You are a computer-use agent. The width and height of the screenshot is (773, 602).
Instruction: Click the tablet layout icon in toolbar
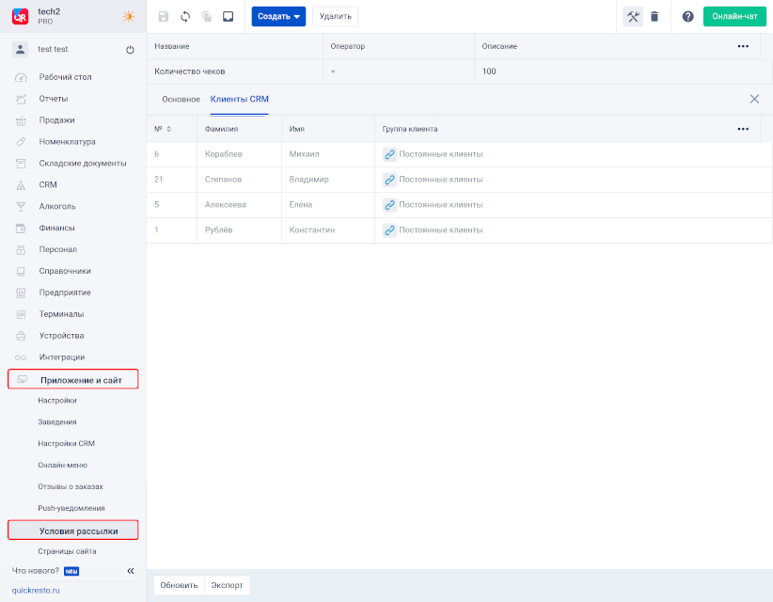(x=229, y=17)
